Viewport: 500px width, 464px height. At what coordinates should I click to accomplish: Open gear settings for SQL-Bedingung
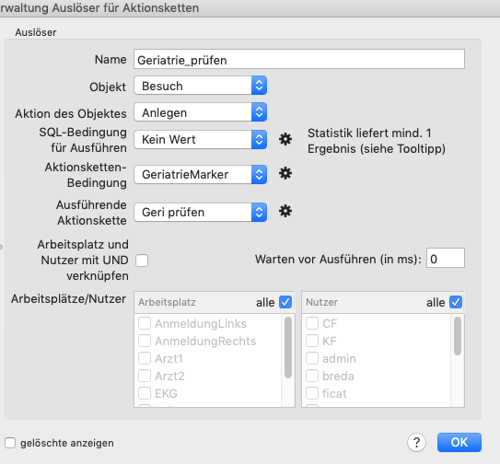285,139
